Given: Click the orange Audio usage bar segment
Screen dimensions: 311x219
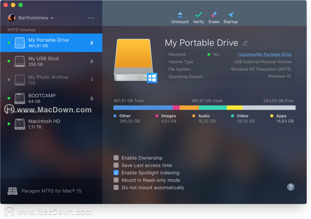Looking at the screenshot, I should click(189, 107).
